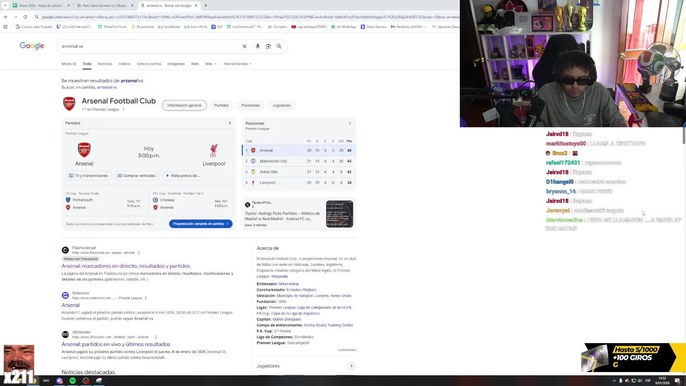Open the %FreeFireTwitch bookmark
Viewport: 686px width, 386px height.
point(112,26)
